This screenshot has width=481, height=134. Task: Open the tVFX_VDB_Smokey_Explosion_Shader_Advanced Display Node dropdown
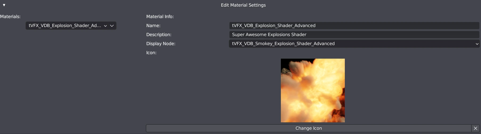346,44
